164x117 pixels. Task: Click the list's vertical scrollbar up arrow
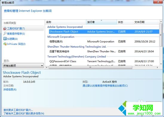(161, 22)
